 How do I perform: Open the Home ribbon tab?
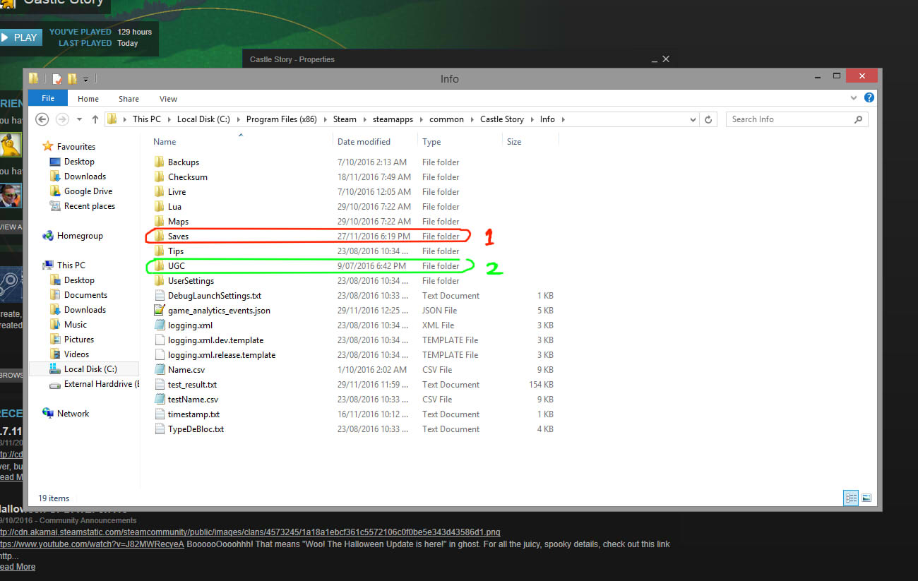pyautogui.click(x=88, y=99)
